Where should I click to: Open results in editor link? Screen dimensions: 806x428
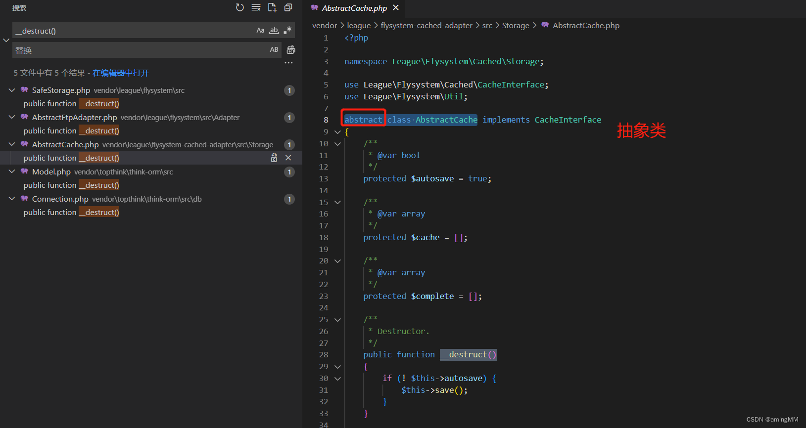coord(121,73)
